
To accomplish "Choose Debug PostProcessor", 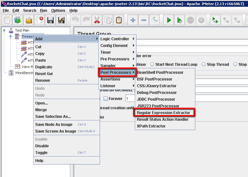I will 165,93.
